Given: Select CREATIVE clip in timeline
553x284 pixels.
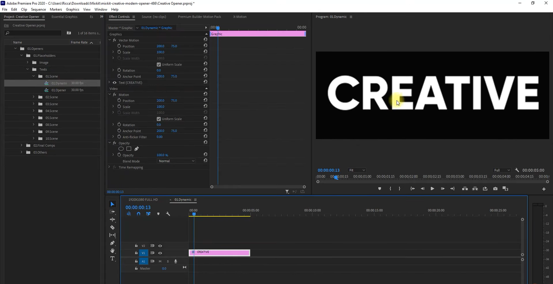Looking at the screenshot, I should coord(219,253).
